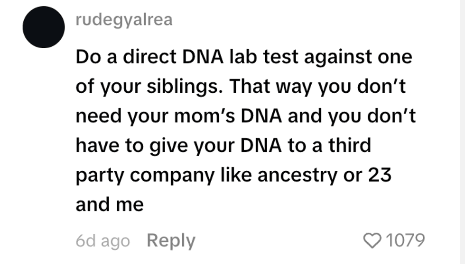This screenshot has height=264, width=465.
Task: Like the comment with the heart icon
Action: coord(373,240)
